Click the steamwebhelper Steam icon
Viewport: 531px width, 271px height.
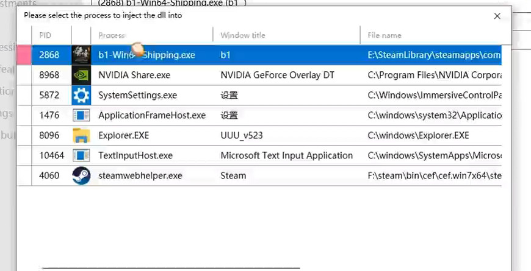pyautogui.click(x=81, y=175)
